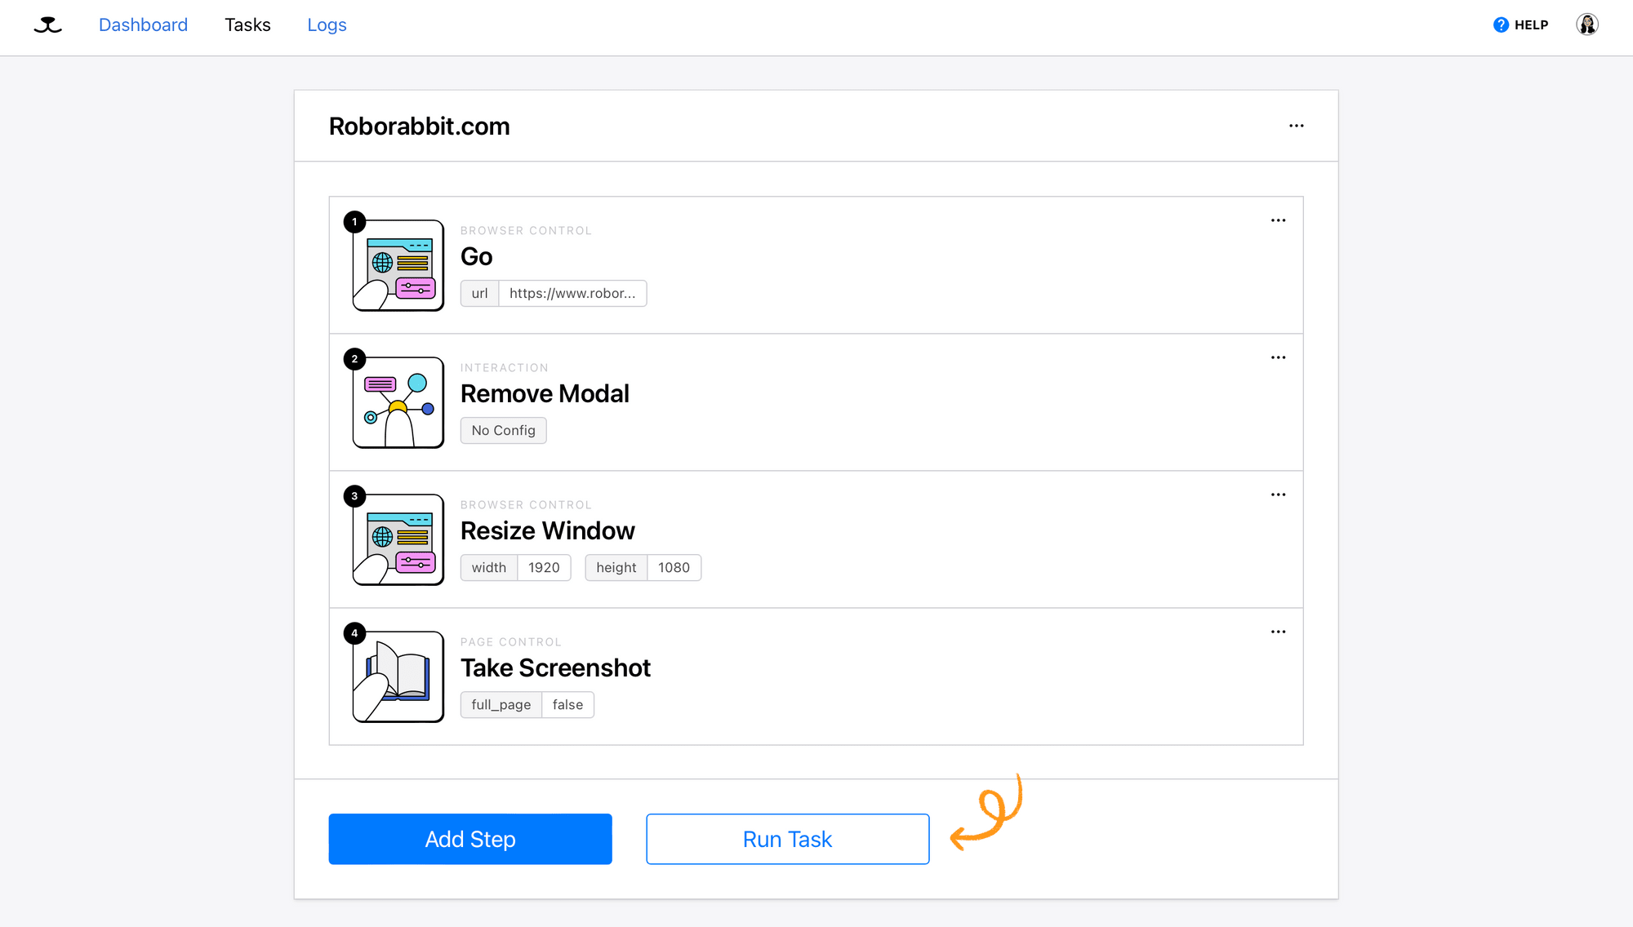Open the Take Screenshot step options menu
This screenshot has width=1633, height=927.
tap(1278, 631)
